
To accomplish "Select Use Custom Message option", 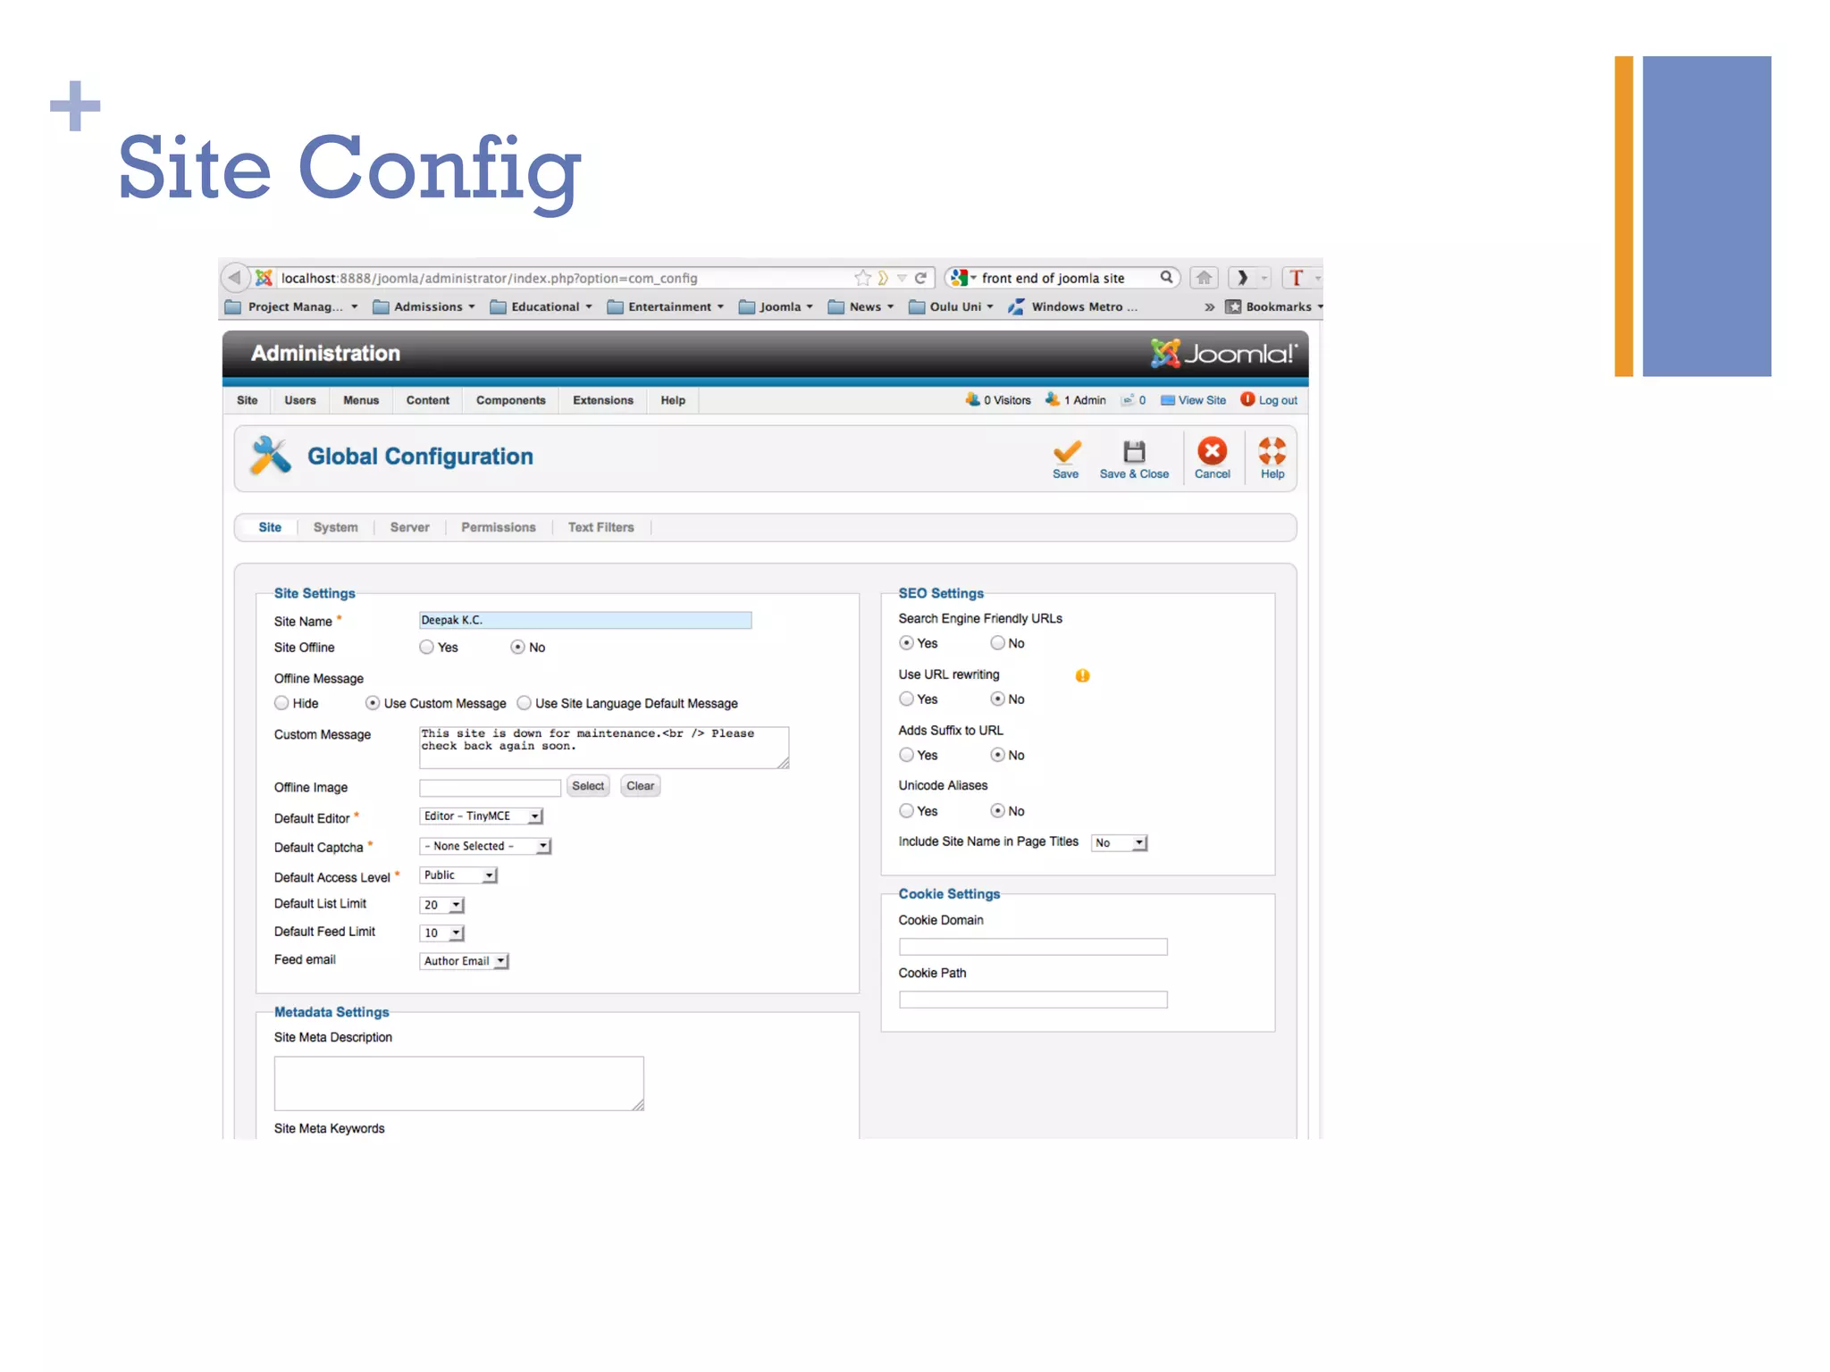I will tap(373, 703).
